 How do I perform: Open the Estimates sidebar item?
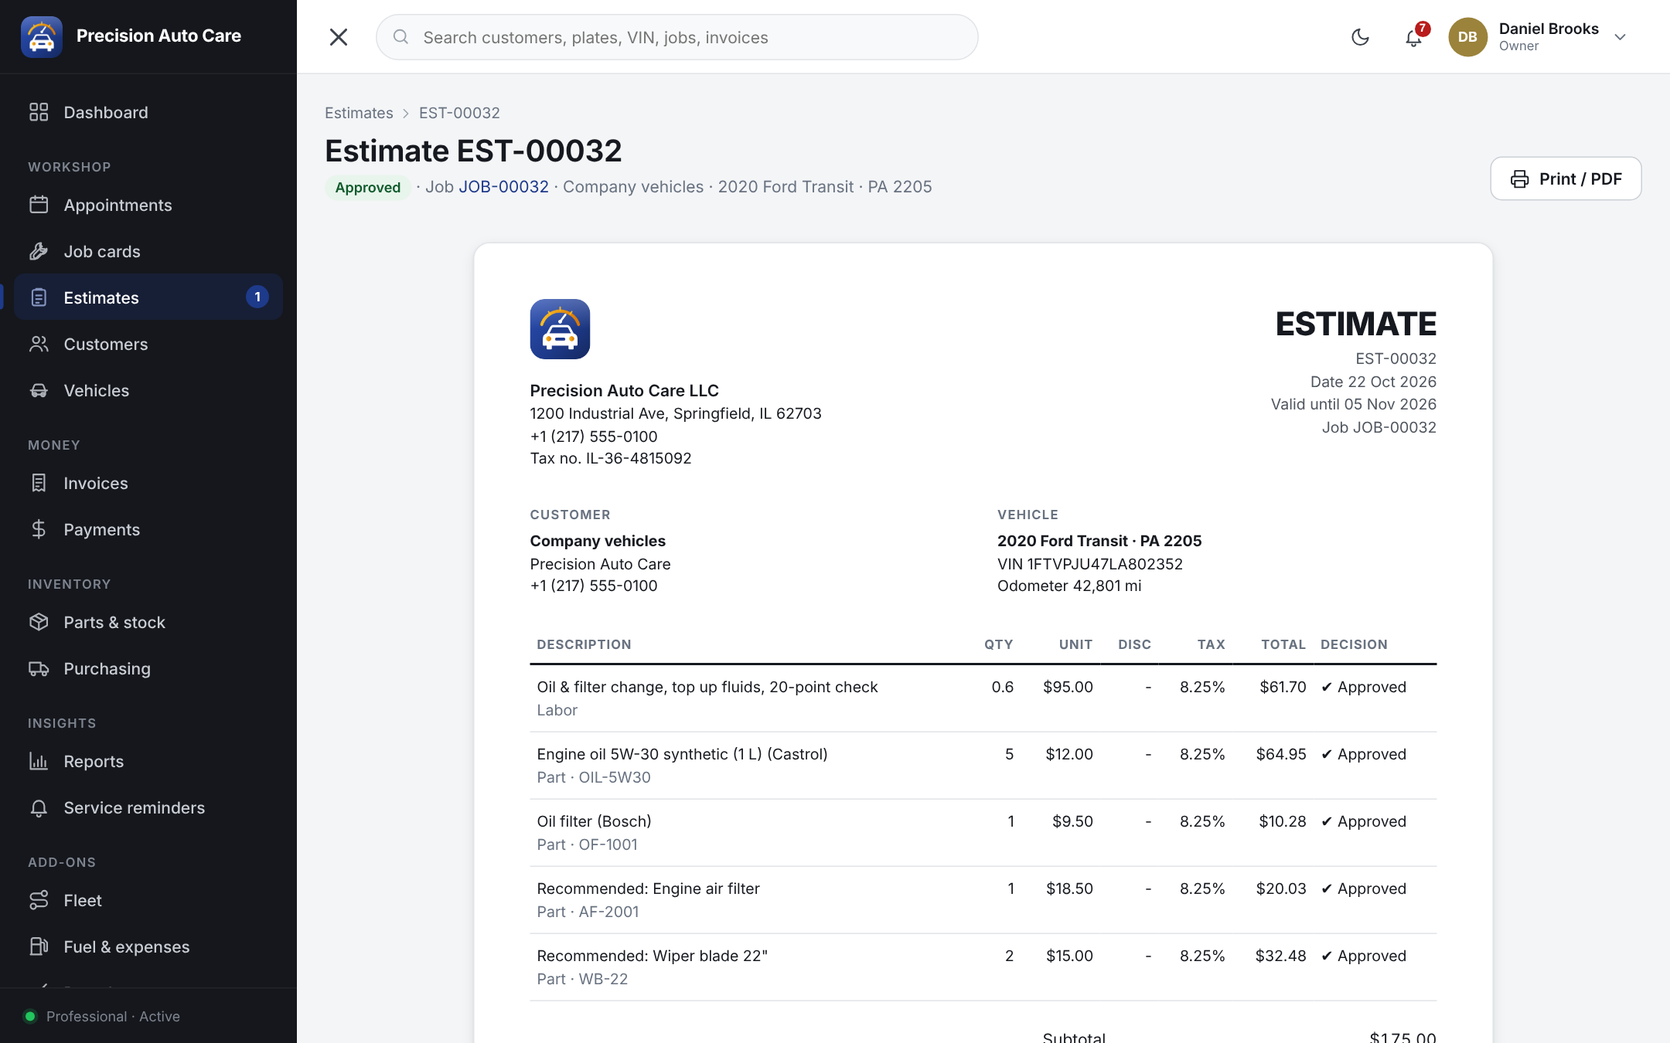pyautogui.click(x=148, y=297)
